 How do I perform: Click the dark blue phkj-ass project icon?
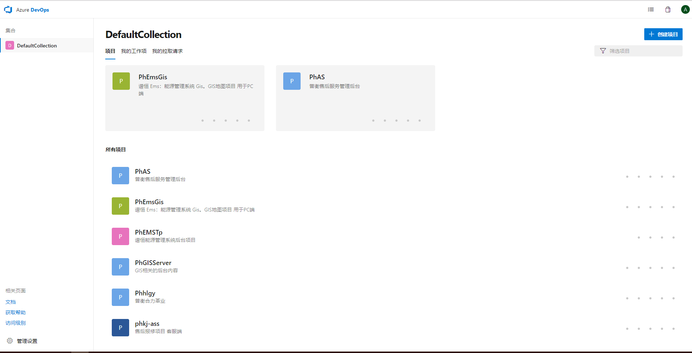coord(120,328)
